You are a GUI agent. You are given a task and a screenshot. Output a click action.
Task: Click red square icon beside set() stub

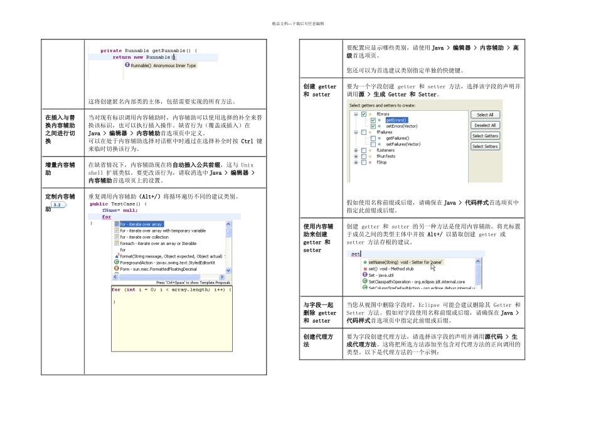365,269
